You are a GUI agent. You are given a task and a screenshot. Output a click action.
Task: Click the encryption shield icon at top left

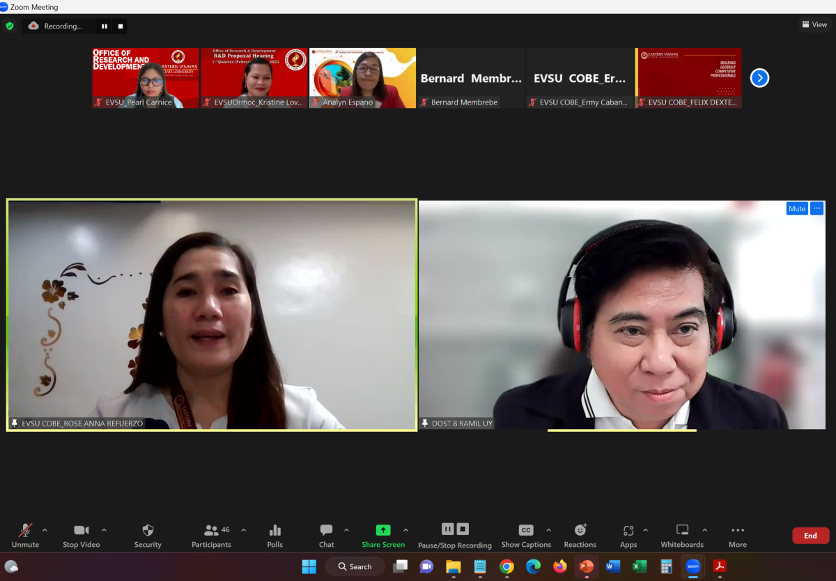point(10,26)
